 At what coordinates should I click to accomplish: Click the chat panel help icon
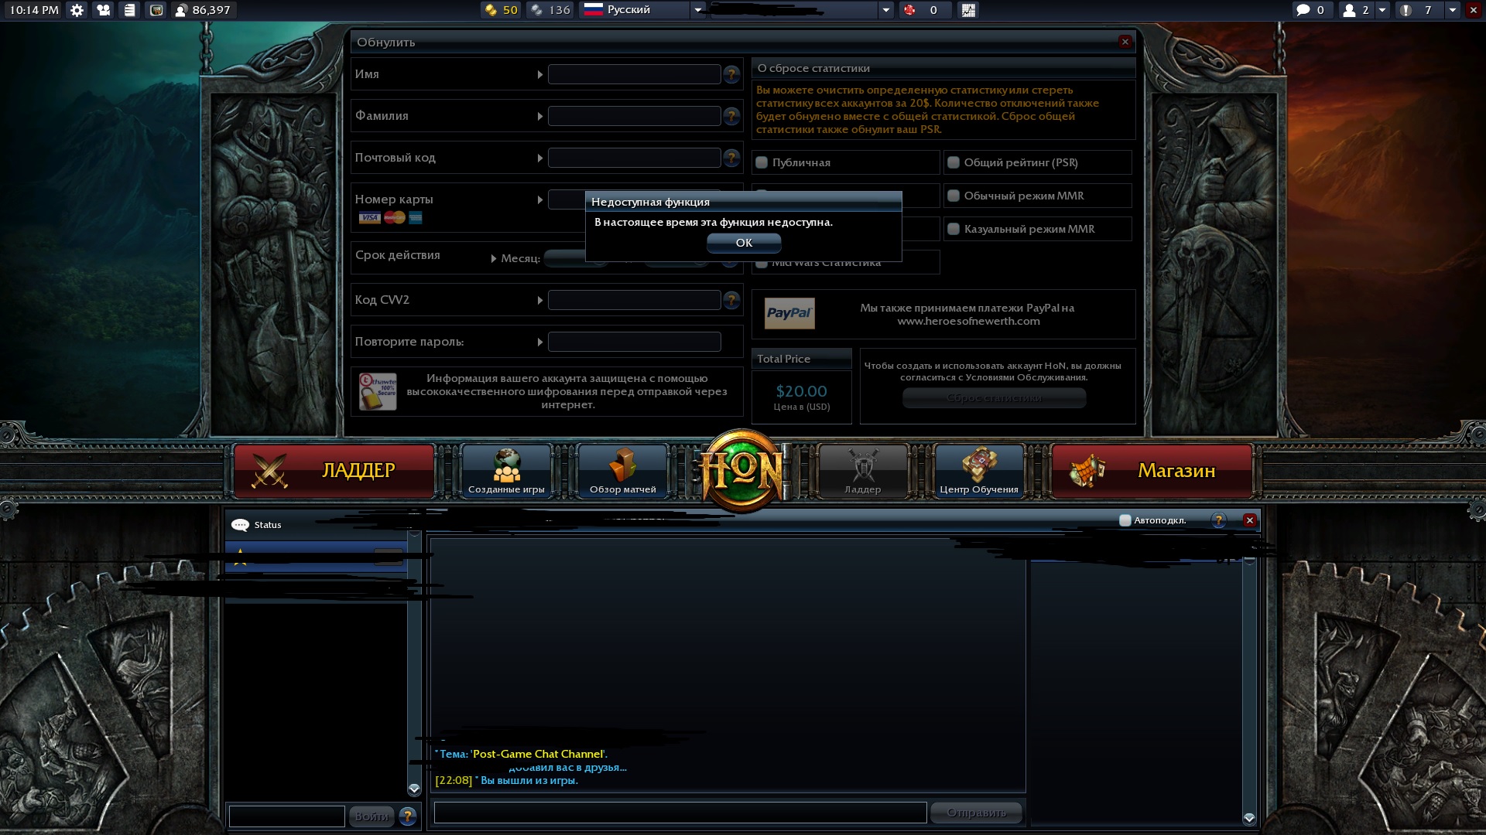tap(1219, 520)
